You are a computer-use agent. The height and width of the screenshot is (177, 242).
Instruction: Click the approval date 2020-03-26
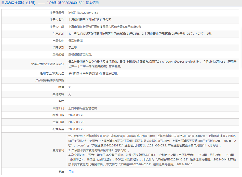76,115
